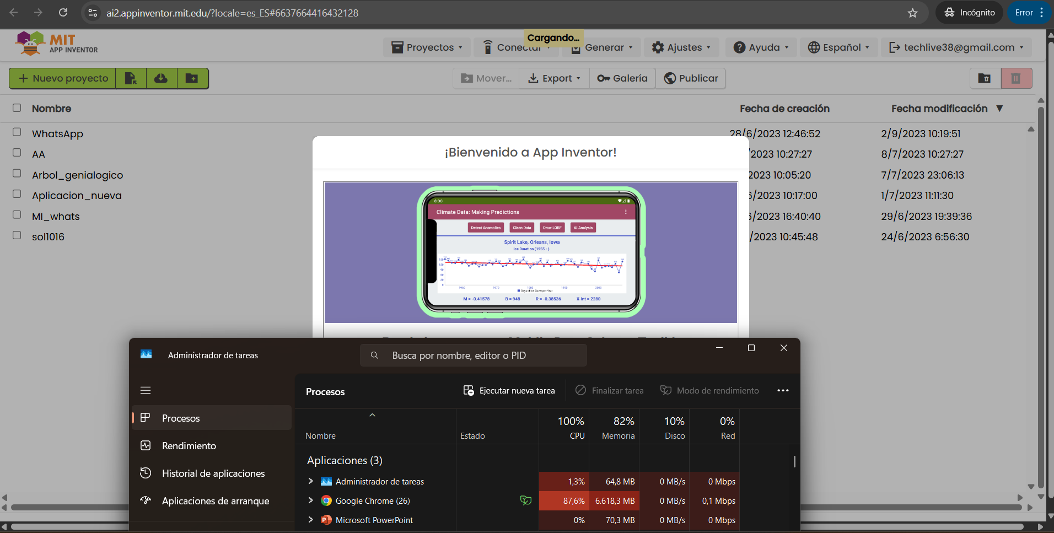Click Ejecutar nueva tarea
This screenshot has height=533, width=1054.
pyautogui.click(x=509, y=390)
